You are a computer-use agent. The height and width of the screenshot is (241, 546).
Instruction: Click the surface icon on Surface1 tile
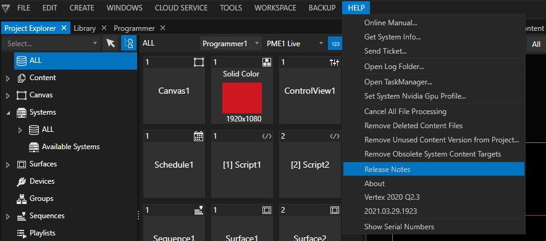tap(267, 210)
